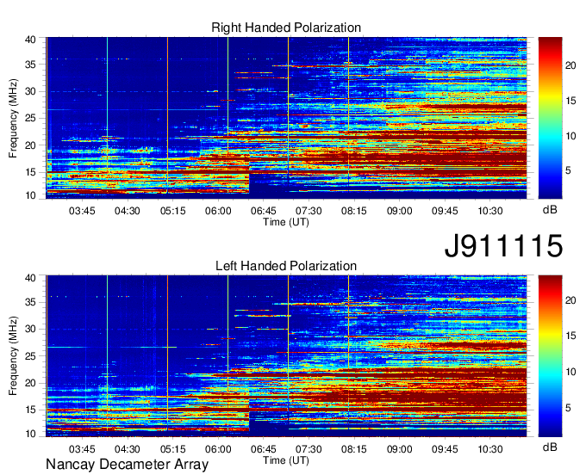Click the Right Handed plot's "Frequency (MHz)" label
Image resolution: width=586 pixels, height=475 pixels.
coord(13,118)
